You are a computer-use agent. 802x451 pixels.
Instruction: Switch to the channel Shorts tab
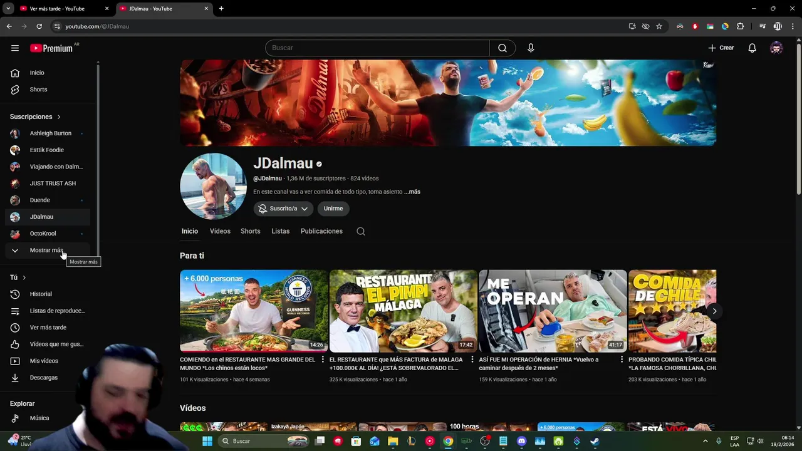(251, 231)
